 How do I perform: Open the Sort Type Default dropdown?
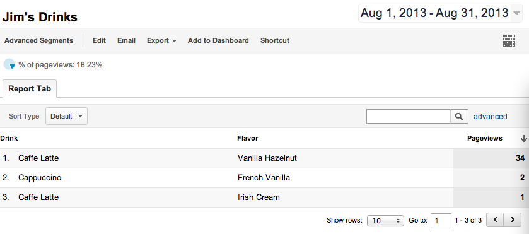[x=66, y=116]
